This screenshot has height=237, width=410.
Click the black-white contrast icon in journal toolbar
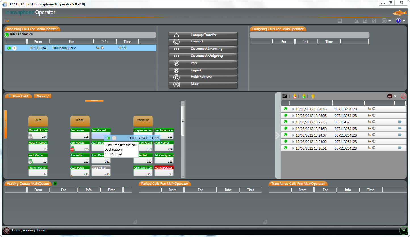(285, 96)
